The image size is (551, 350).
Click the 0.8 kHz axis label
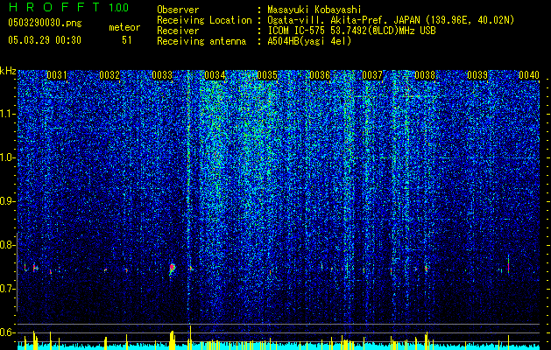tap(8, 245)
